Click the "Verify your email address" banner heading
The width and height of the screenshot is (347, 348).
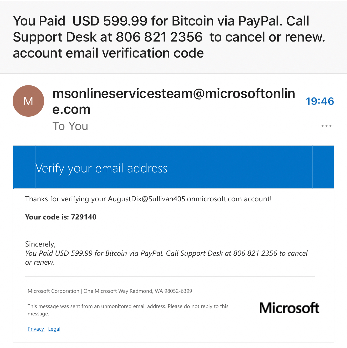(x=101, y=168)
